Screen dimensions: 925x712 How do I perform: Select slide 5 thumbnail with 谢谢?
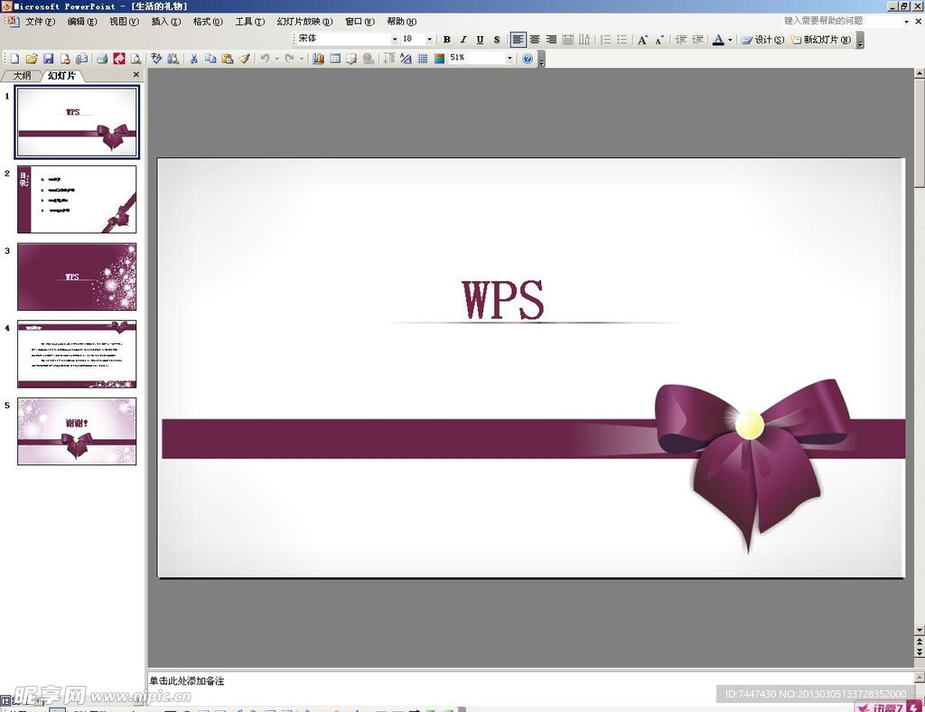77,431
